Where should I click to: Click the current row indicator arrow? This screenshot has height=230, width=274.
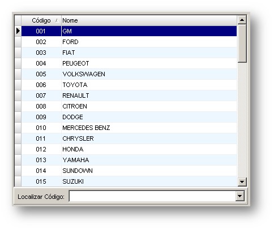coord(18,31)
